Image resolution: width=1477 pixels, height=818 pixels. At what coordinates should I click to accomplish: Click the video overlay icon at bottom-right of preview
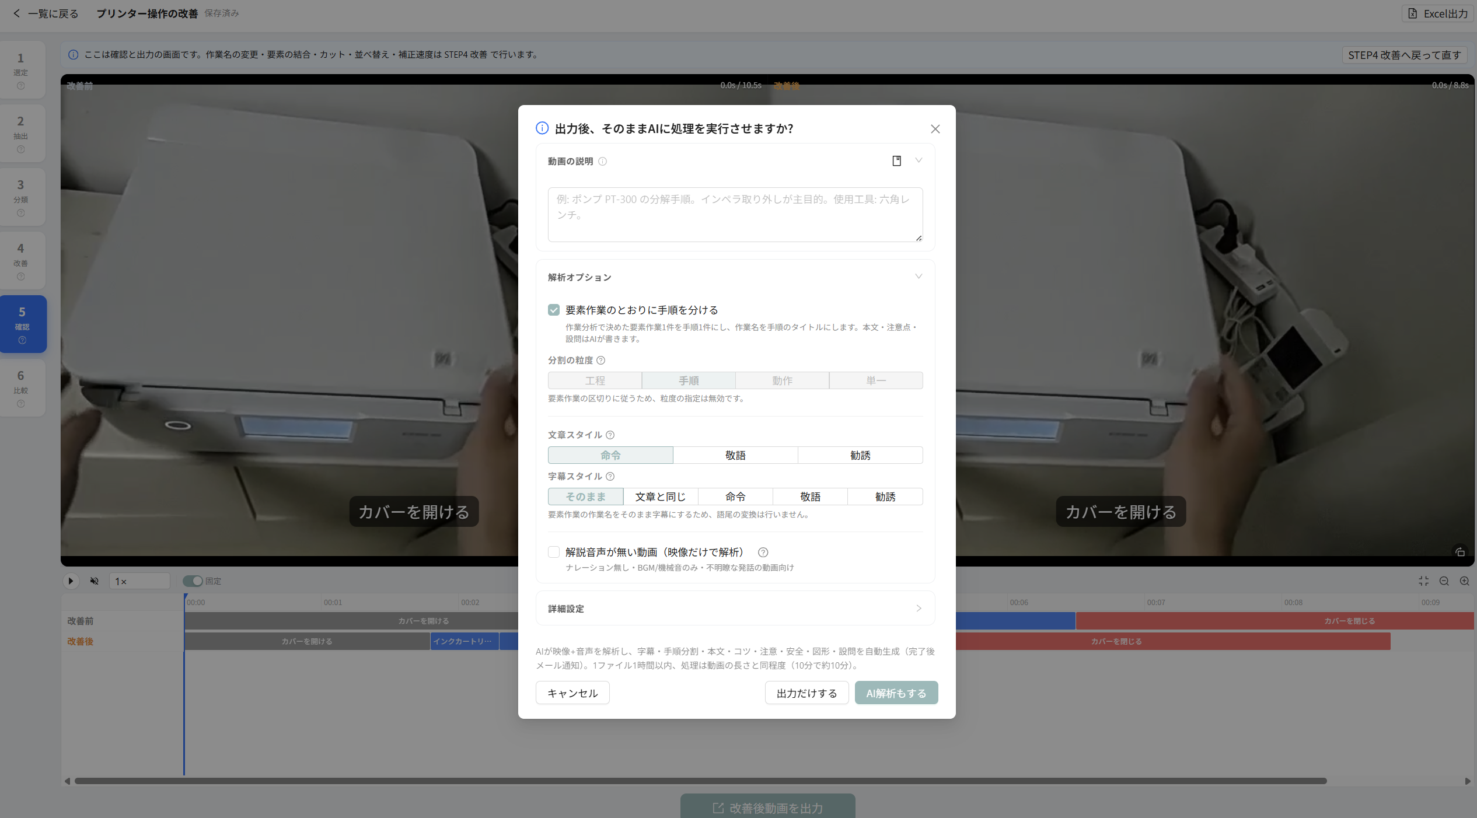(x=1460, y=552)
